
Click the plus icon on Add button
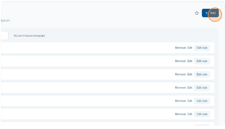click(206, 13)
